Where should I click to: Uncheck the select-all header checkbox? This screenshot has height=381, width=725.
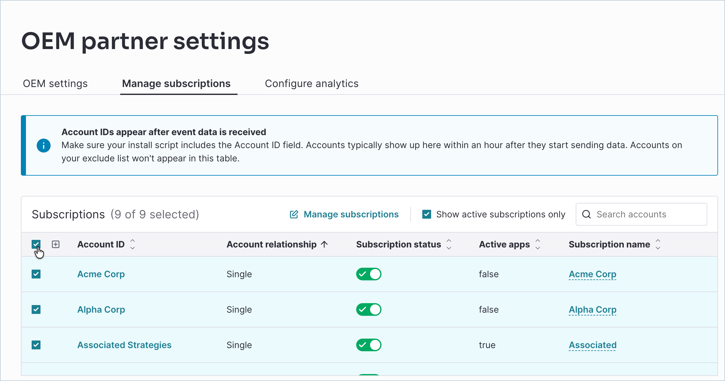(36, 244)
